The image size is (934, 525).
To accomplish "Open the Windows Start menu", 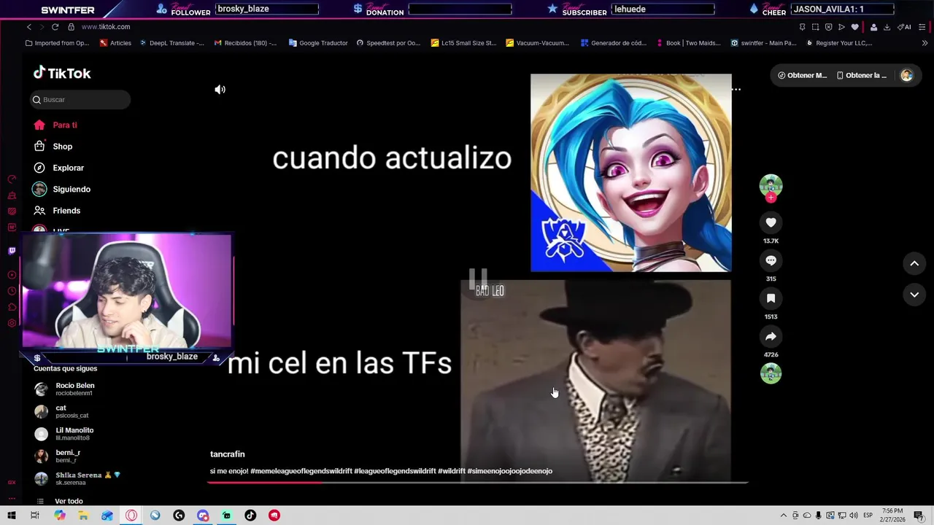I will click(12, 516).
